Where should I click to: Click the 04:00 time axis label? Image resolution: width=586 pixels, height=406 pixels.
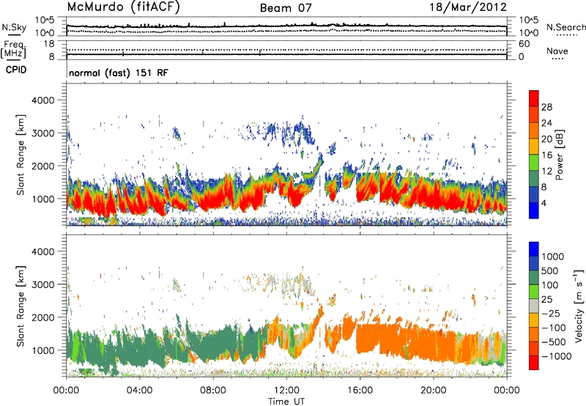[139, 391]
